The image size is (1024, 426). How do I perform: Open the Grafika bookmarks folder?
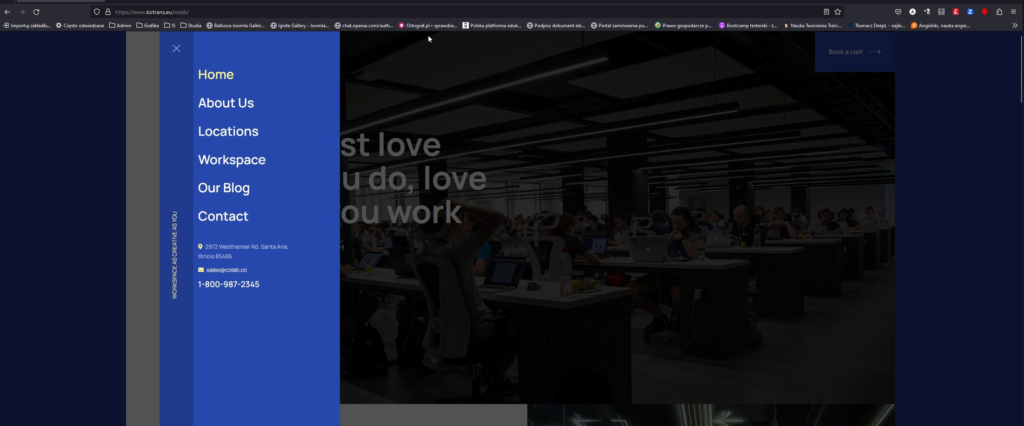point(148,26)
